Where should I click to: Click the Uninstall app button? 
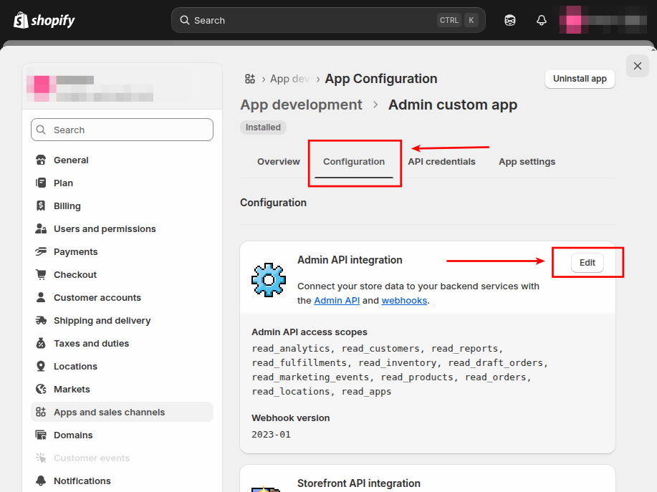[x=579, y=79]
